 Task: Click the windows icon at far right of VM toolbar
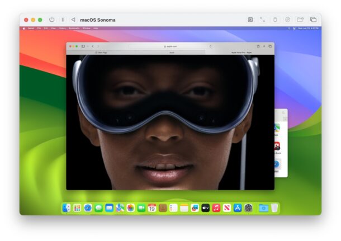point(313,20)
